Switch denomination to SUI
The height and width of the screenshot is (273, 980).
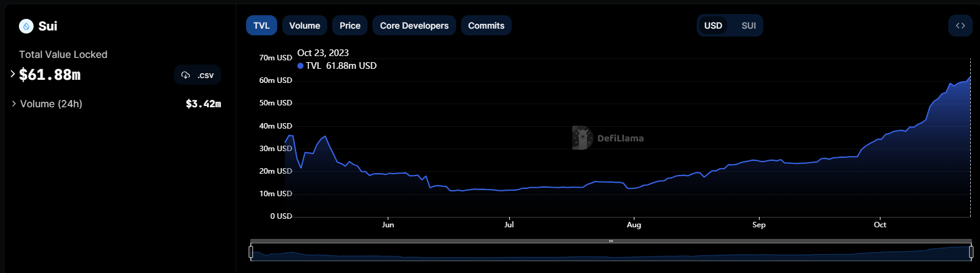tap(749, 26)
